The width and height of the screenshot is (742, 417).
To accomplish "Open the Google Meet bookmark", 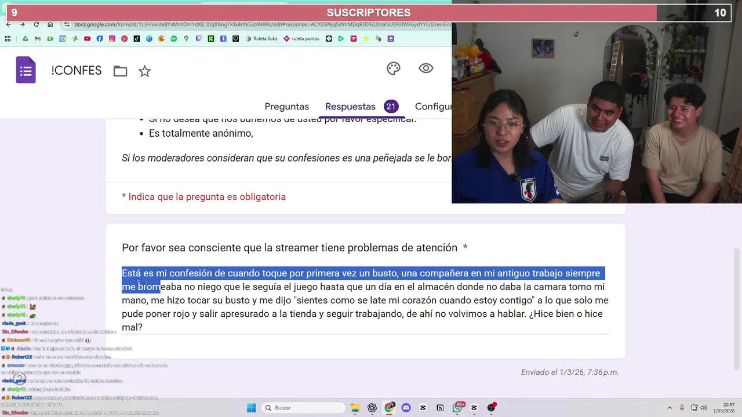I will 50,39.
